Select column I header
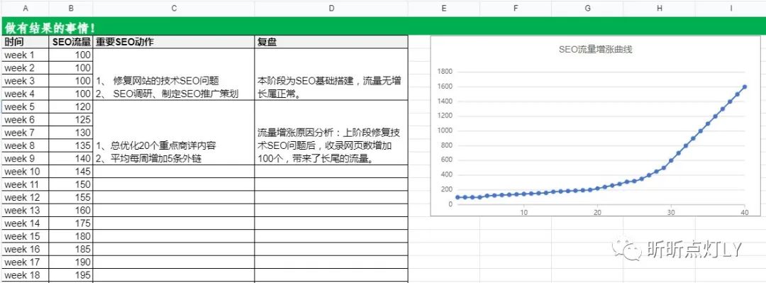The width and height of the screenshot is (766, 283). (x=731, y=9)
